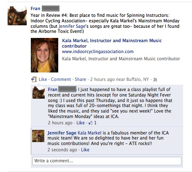Open Kala Markel's photo thumbnail
Screen dimensions: 192x172
pos(44,55)
